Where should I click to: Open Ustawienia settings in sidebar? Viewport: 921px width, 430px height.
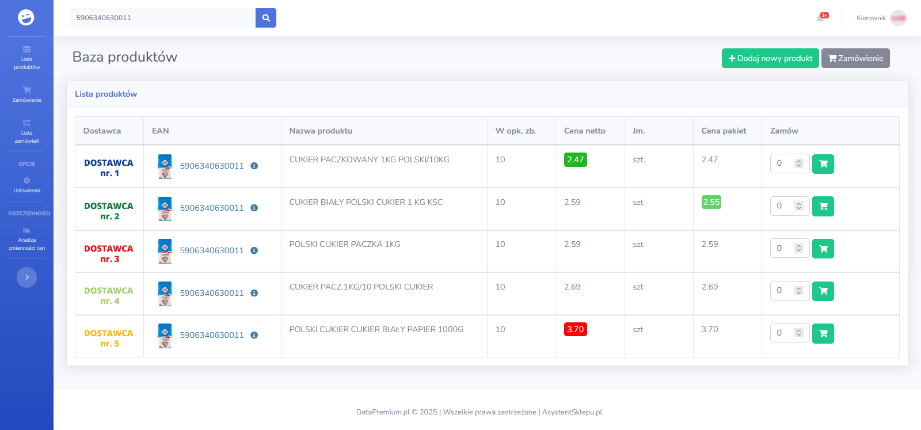click(26, 185)
